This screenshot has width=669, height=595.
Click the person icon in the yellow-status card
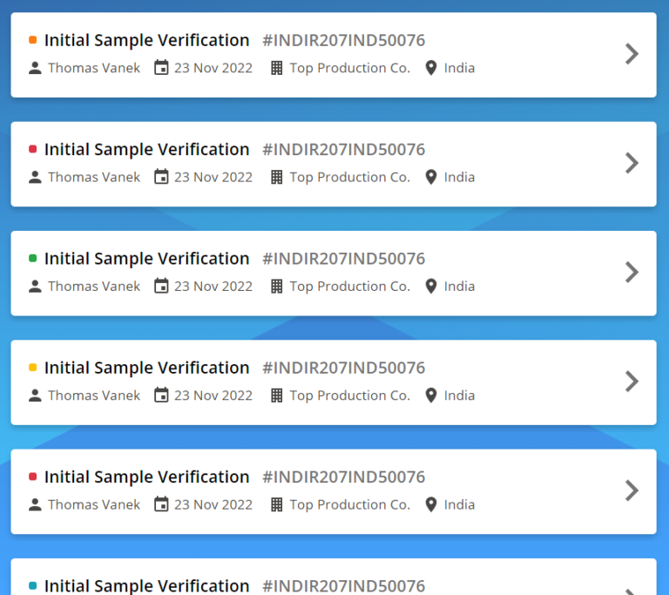35,396
